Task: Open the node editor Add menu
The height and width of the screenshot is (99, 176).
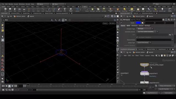Action: pyautogui.click(x=125, y=56)
